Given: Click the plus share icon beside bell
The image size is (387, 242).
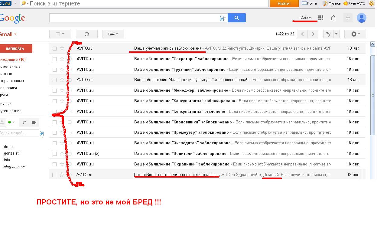Looking at the screenshot, I should pyautogui.click(x=348, y=18).
